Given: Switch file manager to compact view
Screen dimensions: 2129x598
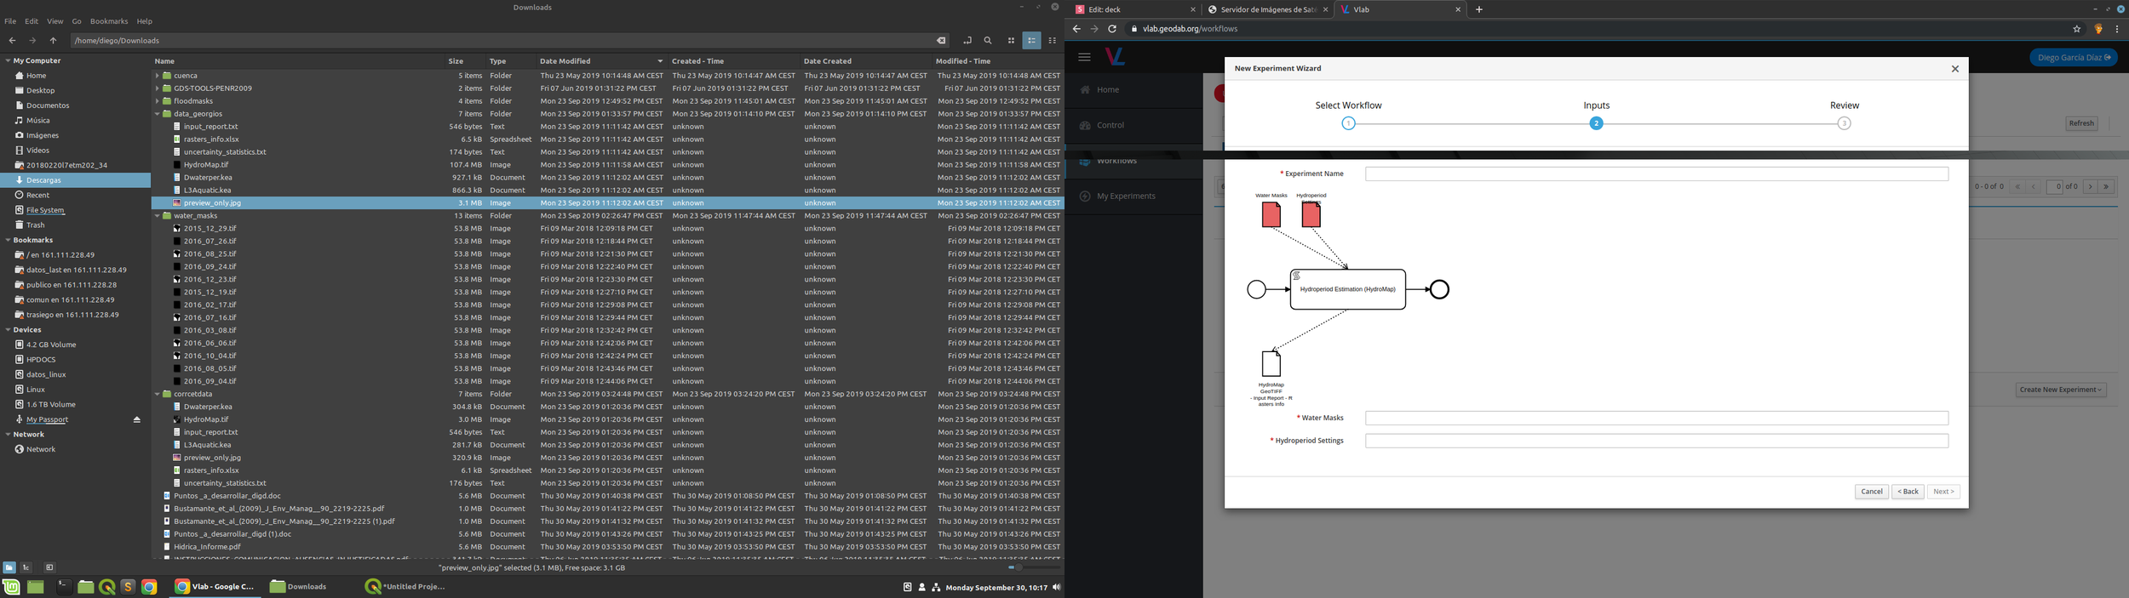Looking at the screenshot, I should tap(1053, 40).
